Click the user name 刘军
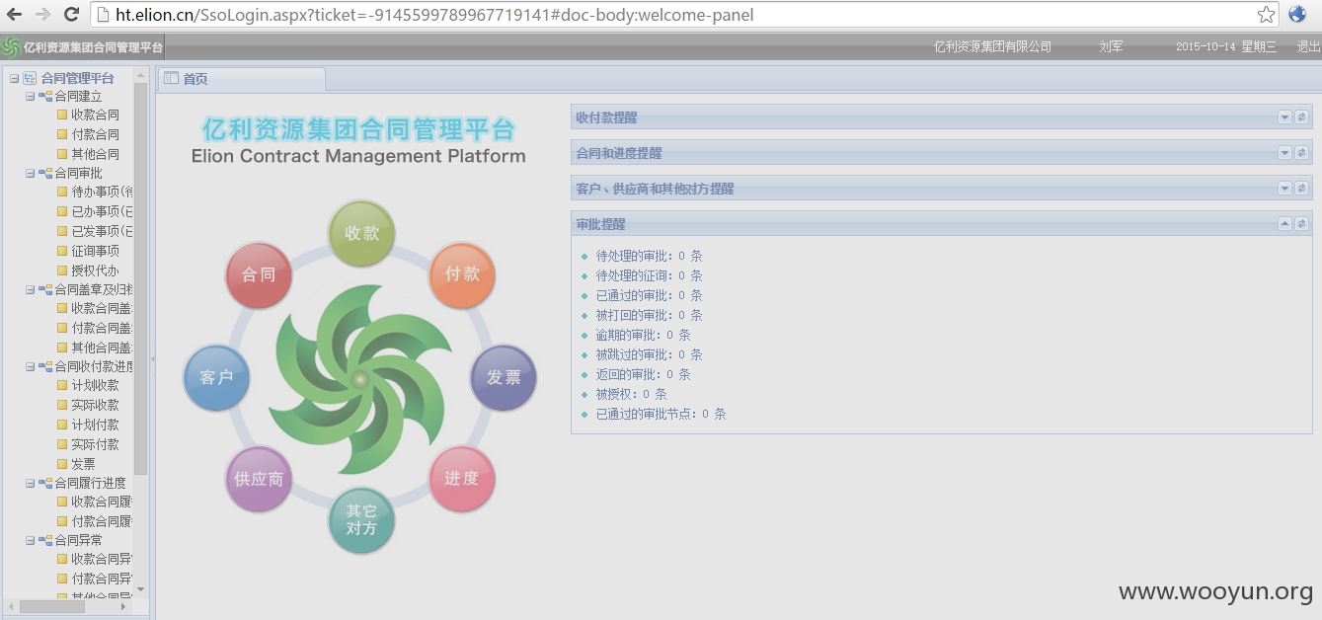 1111,46
